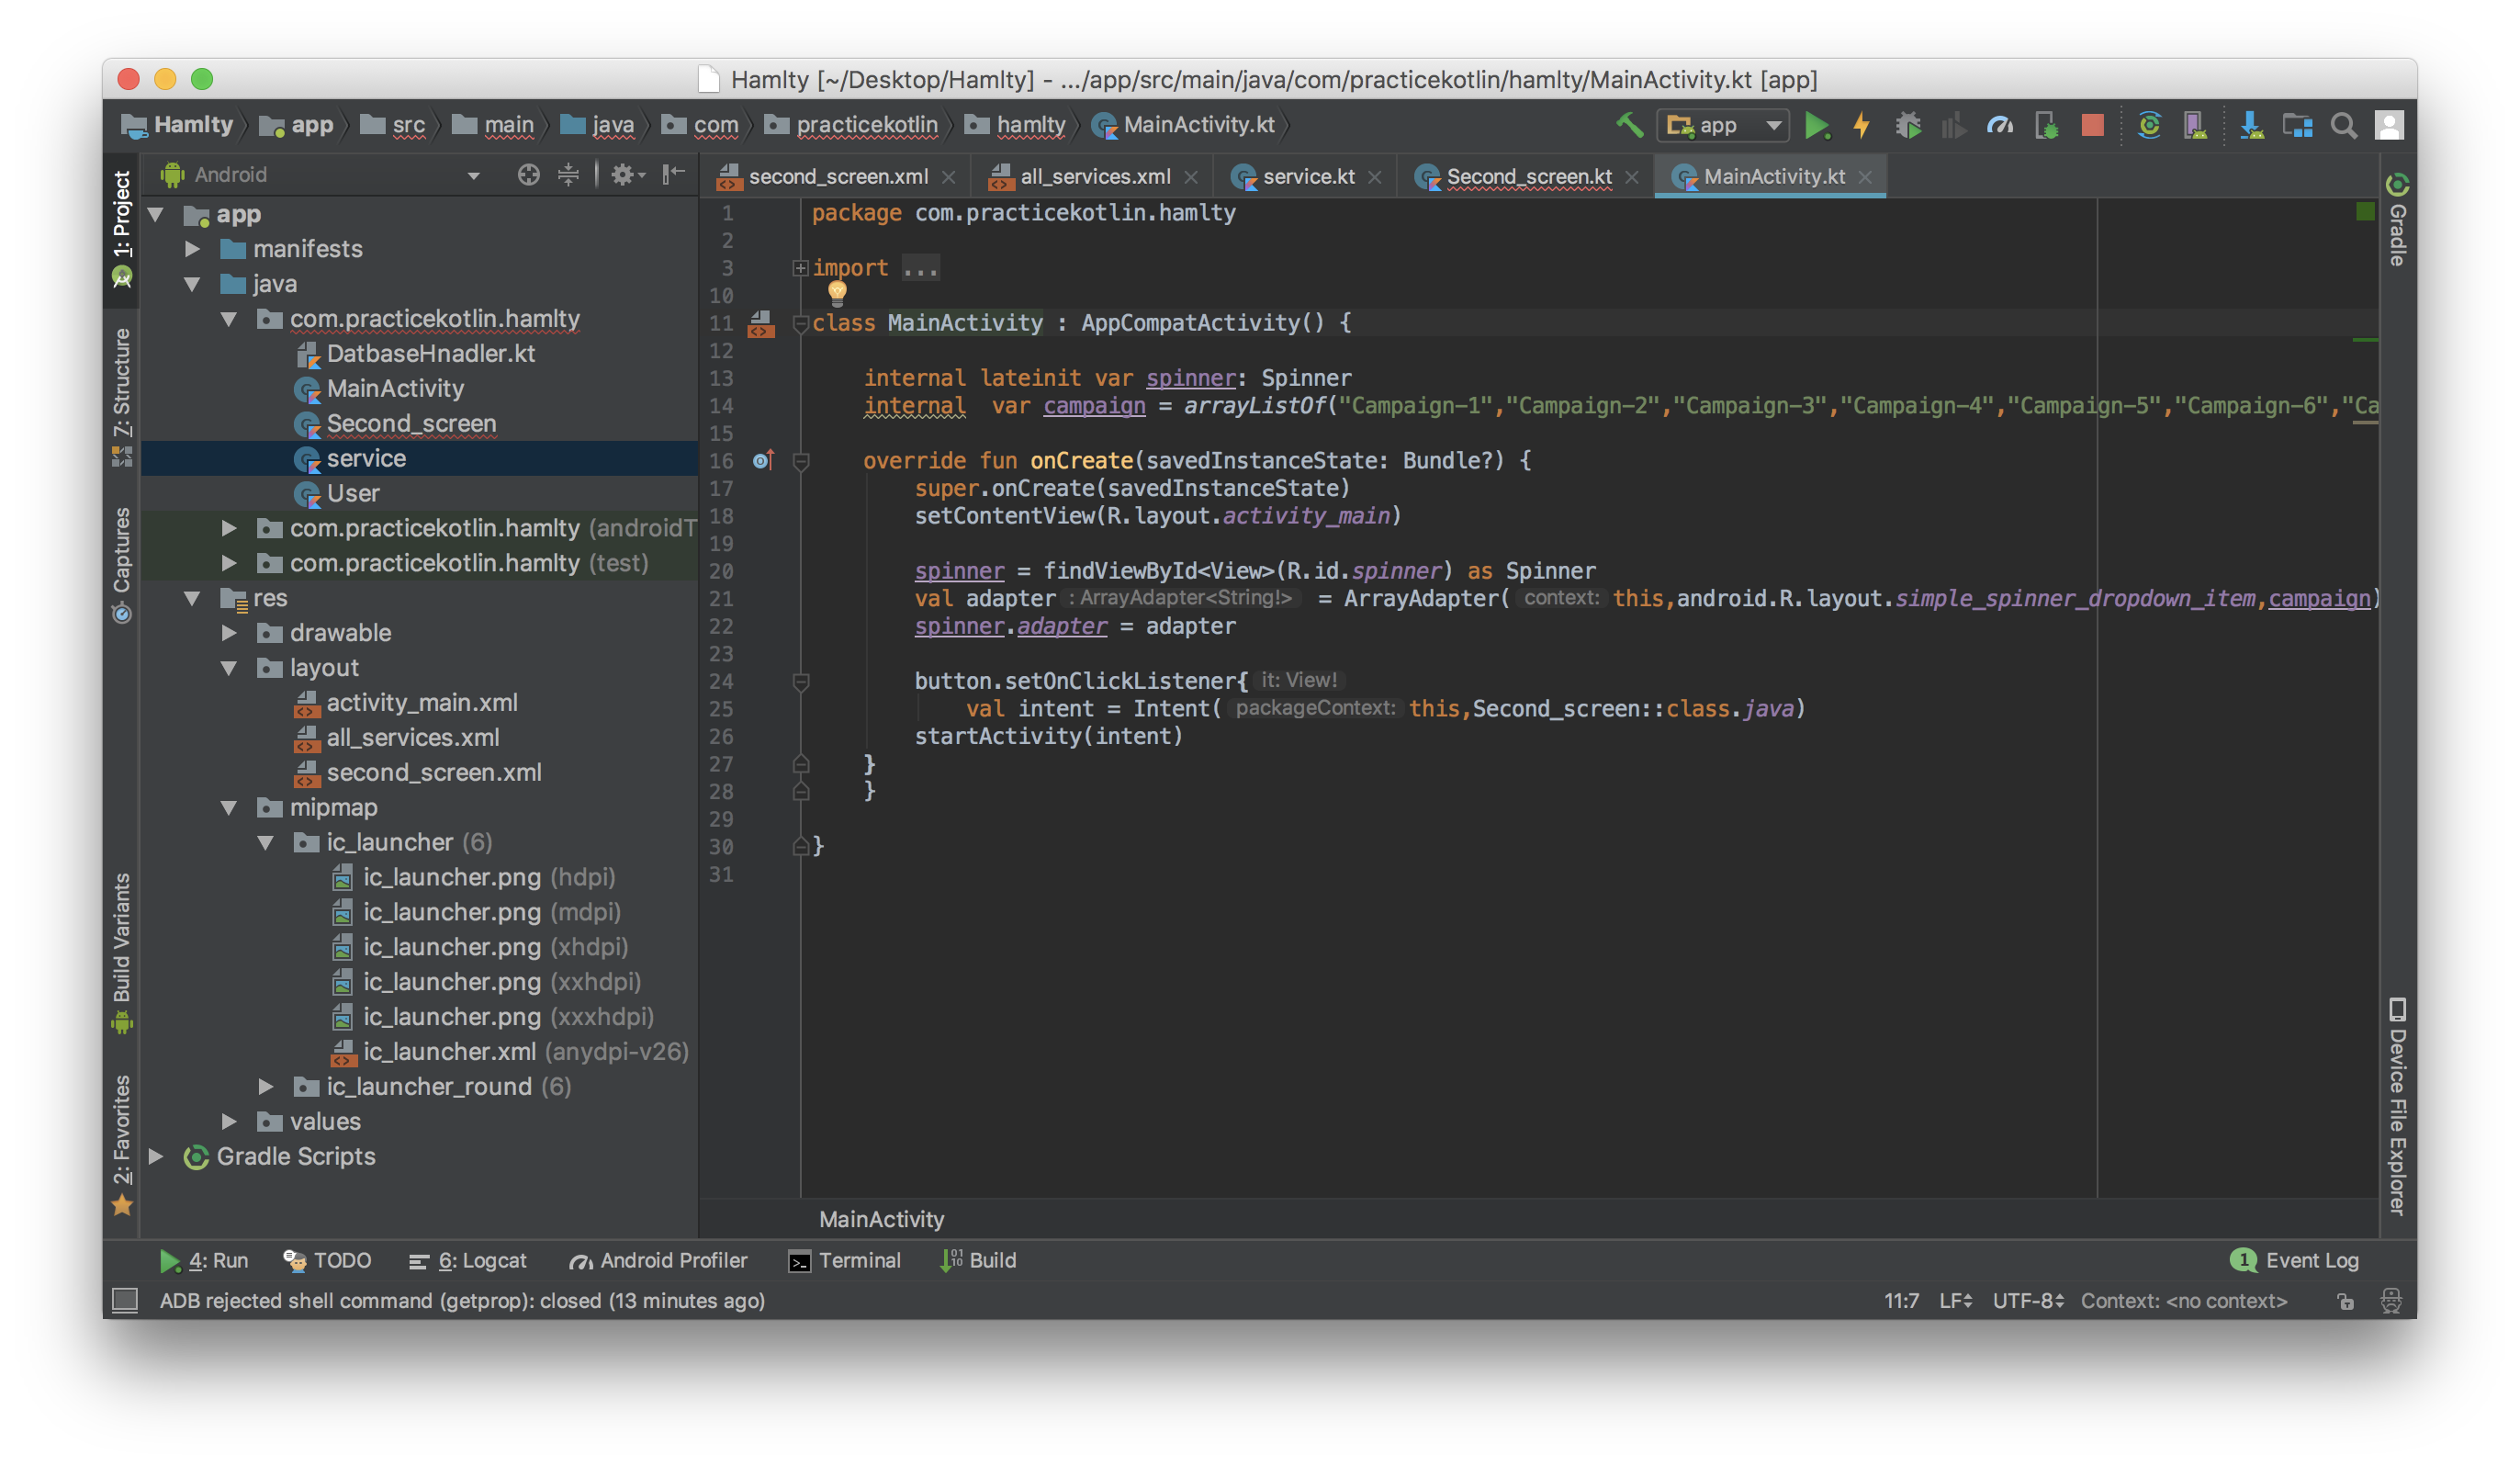Switch to the all_services.xml editor tab
The height and width of the screenshot is (1466, 2520).
pos(1094,177)
